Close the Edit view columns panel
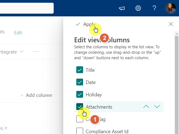 click(171, 24)
